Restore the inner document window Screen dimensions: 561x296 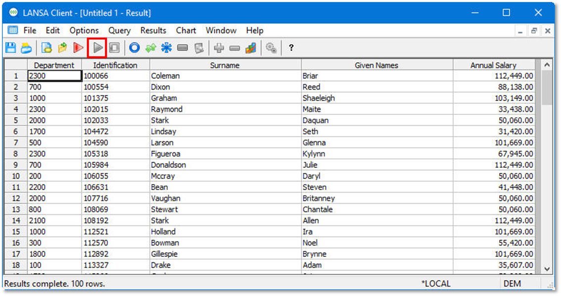click(x=534, y=31)
